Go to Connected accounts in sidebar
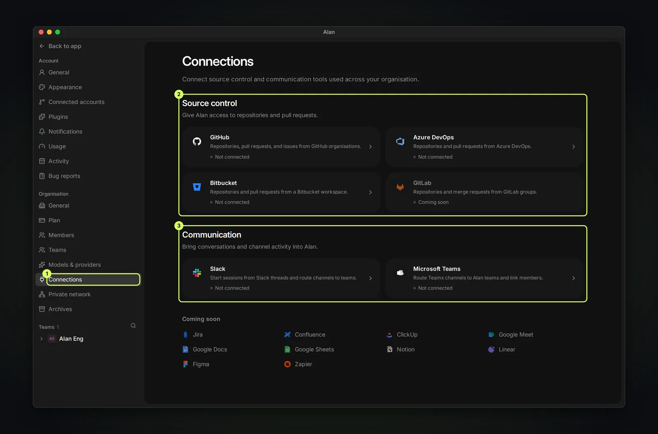This screenshot has width=658, height=434. tap(88, 102)
